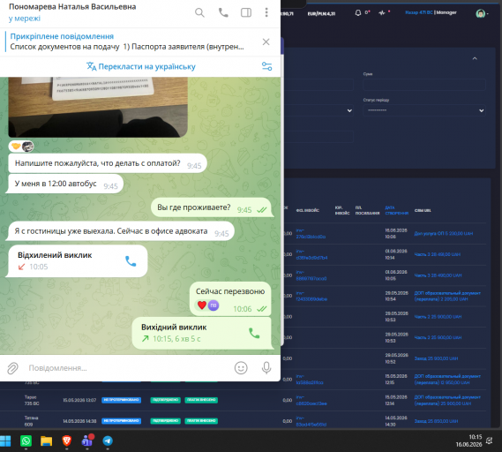Screen dimensions: 502x452
Task: Open ДОП образовательный документ link dated 15.05.2026 12:15
Action: [447, 380]
